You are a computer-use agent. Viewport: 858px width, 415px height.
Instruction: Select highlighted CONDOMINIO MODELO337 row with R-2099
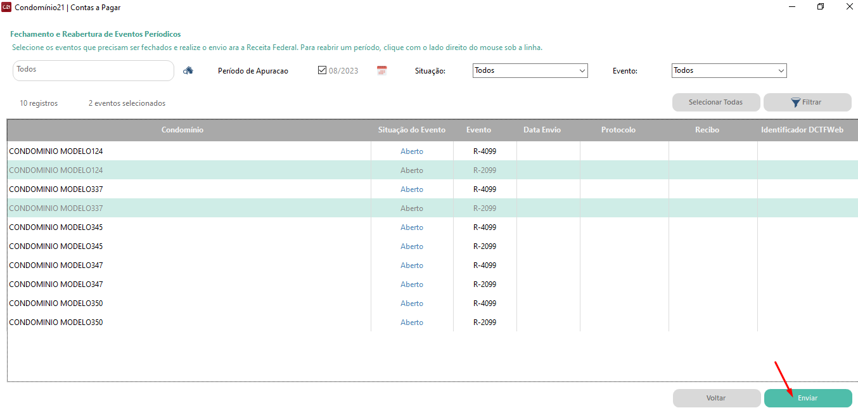click(x=432, y=208)
